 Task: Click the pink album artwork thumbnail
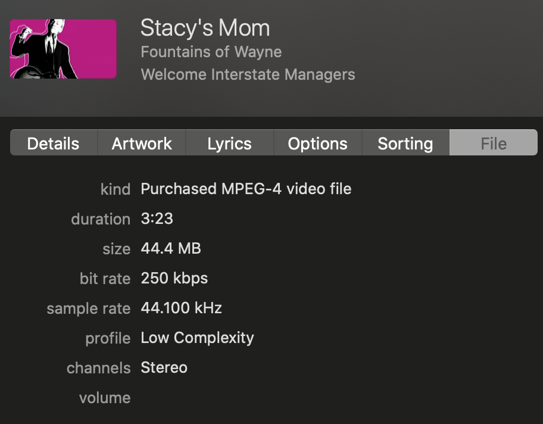pos(63,49)
